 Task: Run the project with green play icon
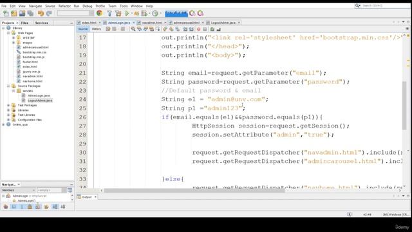[127, 14]
